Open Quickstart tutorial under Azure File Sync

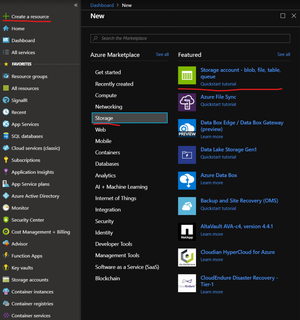[x=218, y=104]
